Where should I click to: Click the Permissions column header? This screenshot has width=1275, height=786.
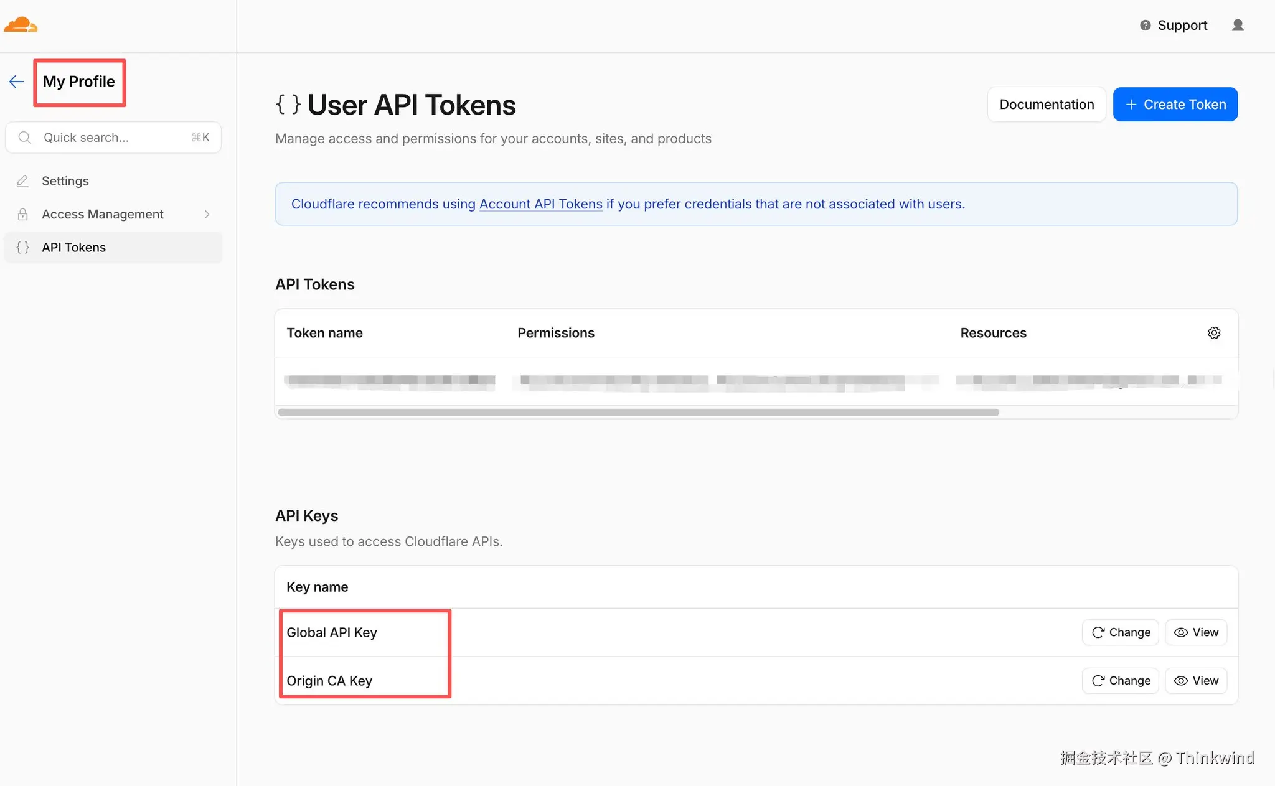(556, 333)
